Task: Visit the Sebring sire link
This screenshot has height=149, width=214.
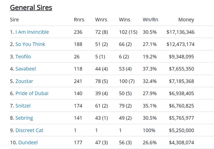Action: click(x=24, y=118)
